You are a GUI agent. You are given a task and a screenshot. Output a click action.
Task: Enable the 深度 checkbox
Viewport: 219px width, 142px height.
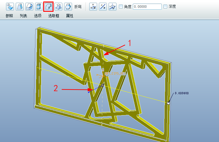pyautogui.click(x=165, y=7)
